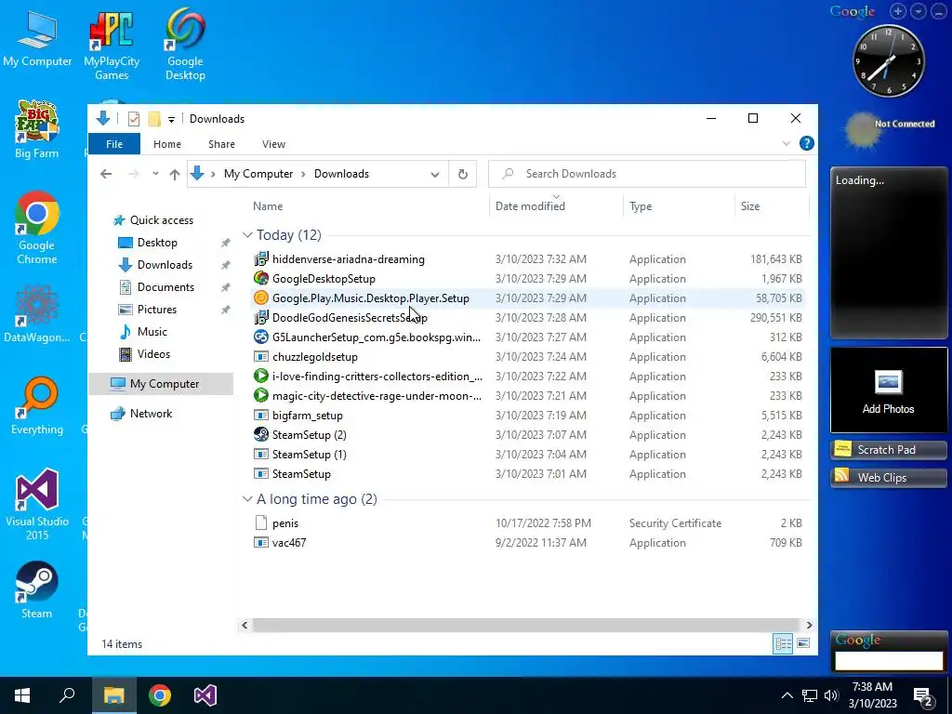Image resolution: width=952 pixels, height=714 pixels.
Task: Sort by Type column header
Action: pos(641,206)
